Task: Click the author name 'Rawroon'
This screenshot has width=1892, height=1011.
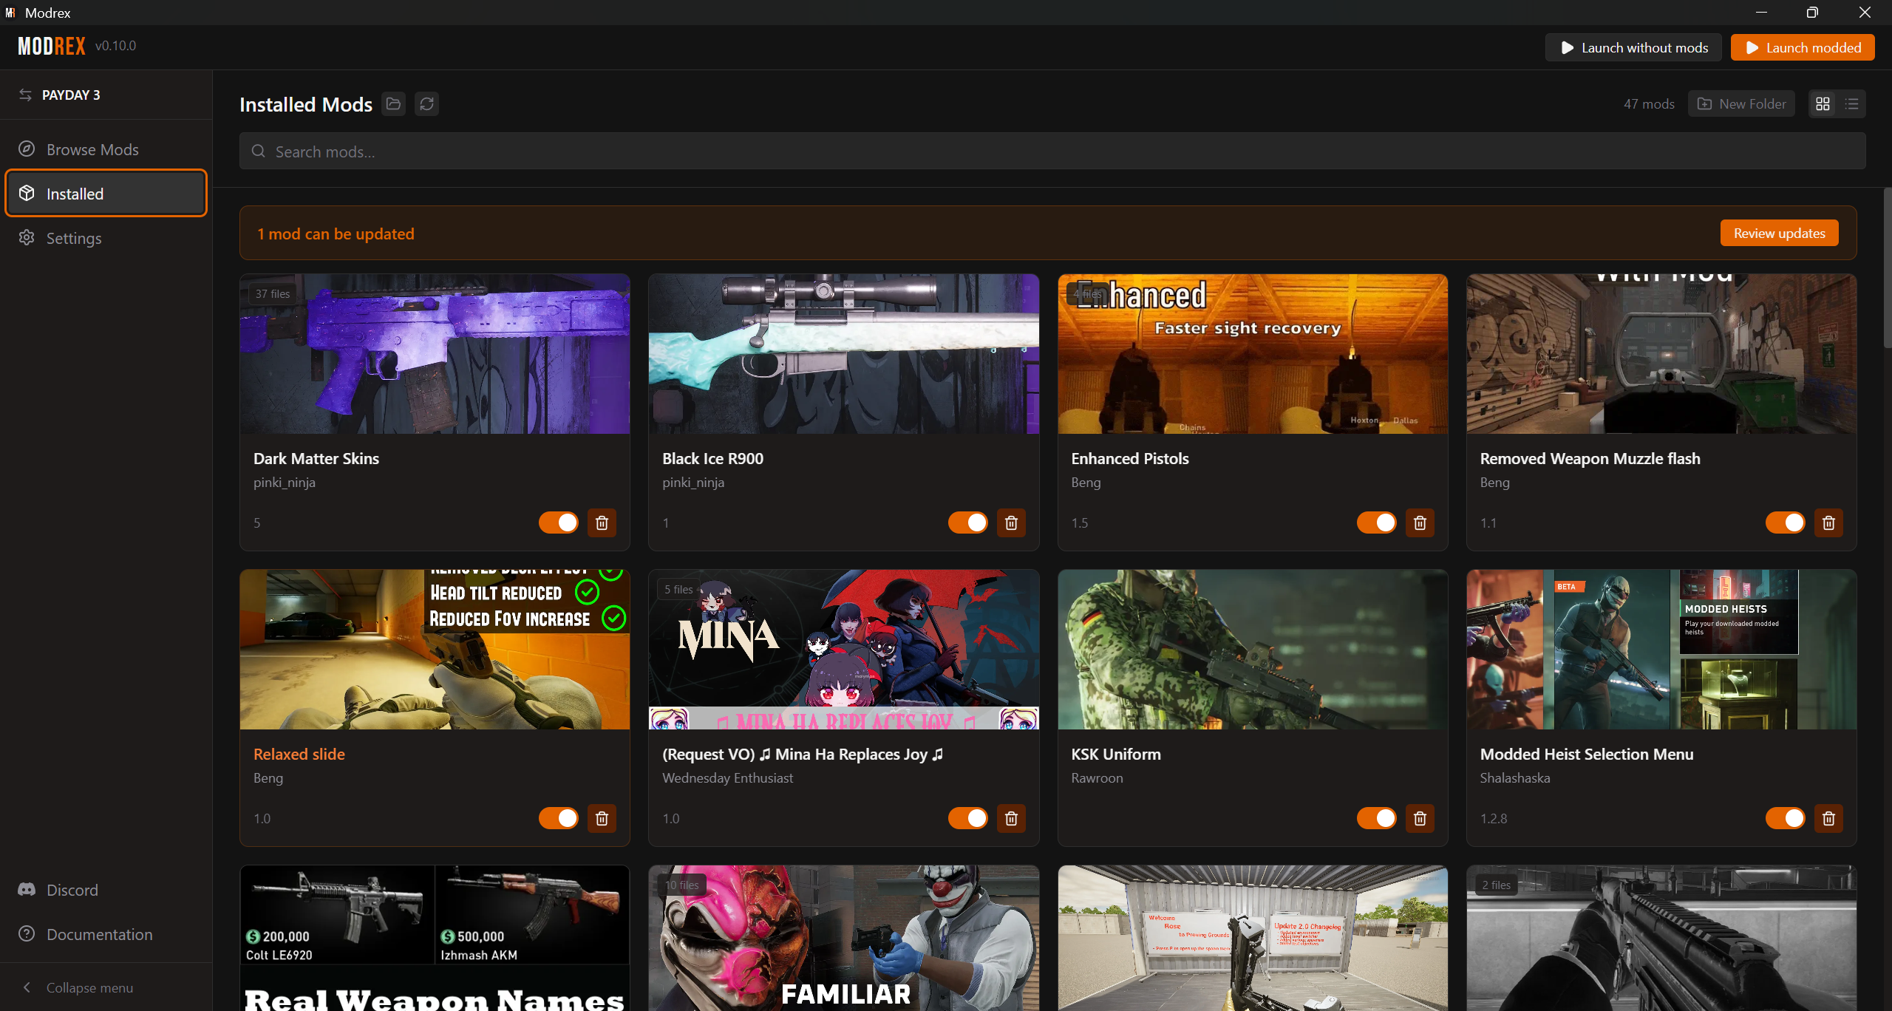Action: [1097, 777]
